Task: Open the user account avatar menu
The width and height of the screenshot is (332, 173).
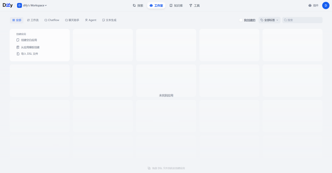Action: pyautogui.click(x=326, y=6)
